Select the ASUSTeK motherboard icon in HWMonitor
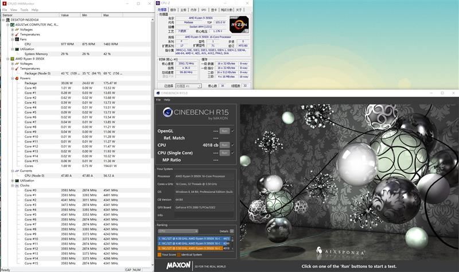The height and width of the screenshot is (272, 459). click(12, 25)
